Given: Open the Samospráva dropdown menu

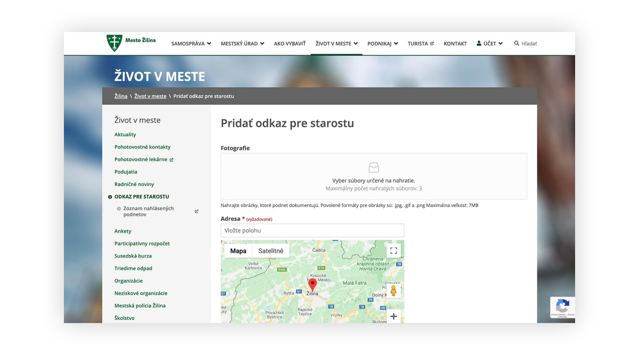Looking at the screenshot, I should [191, 44].
